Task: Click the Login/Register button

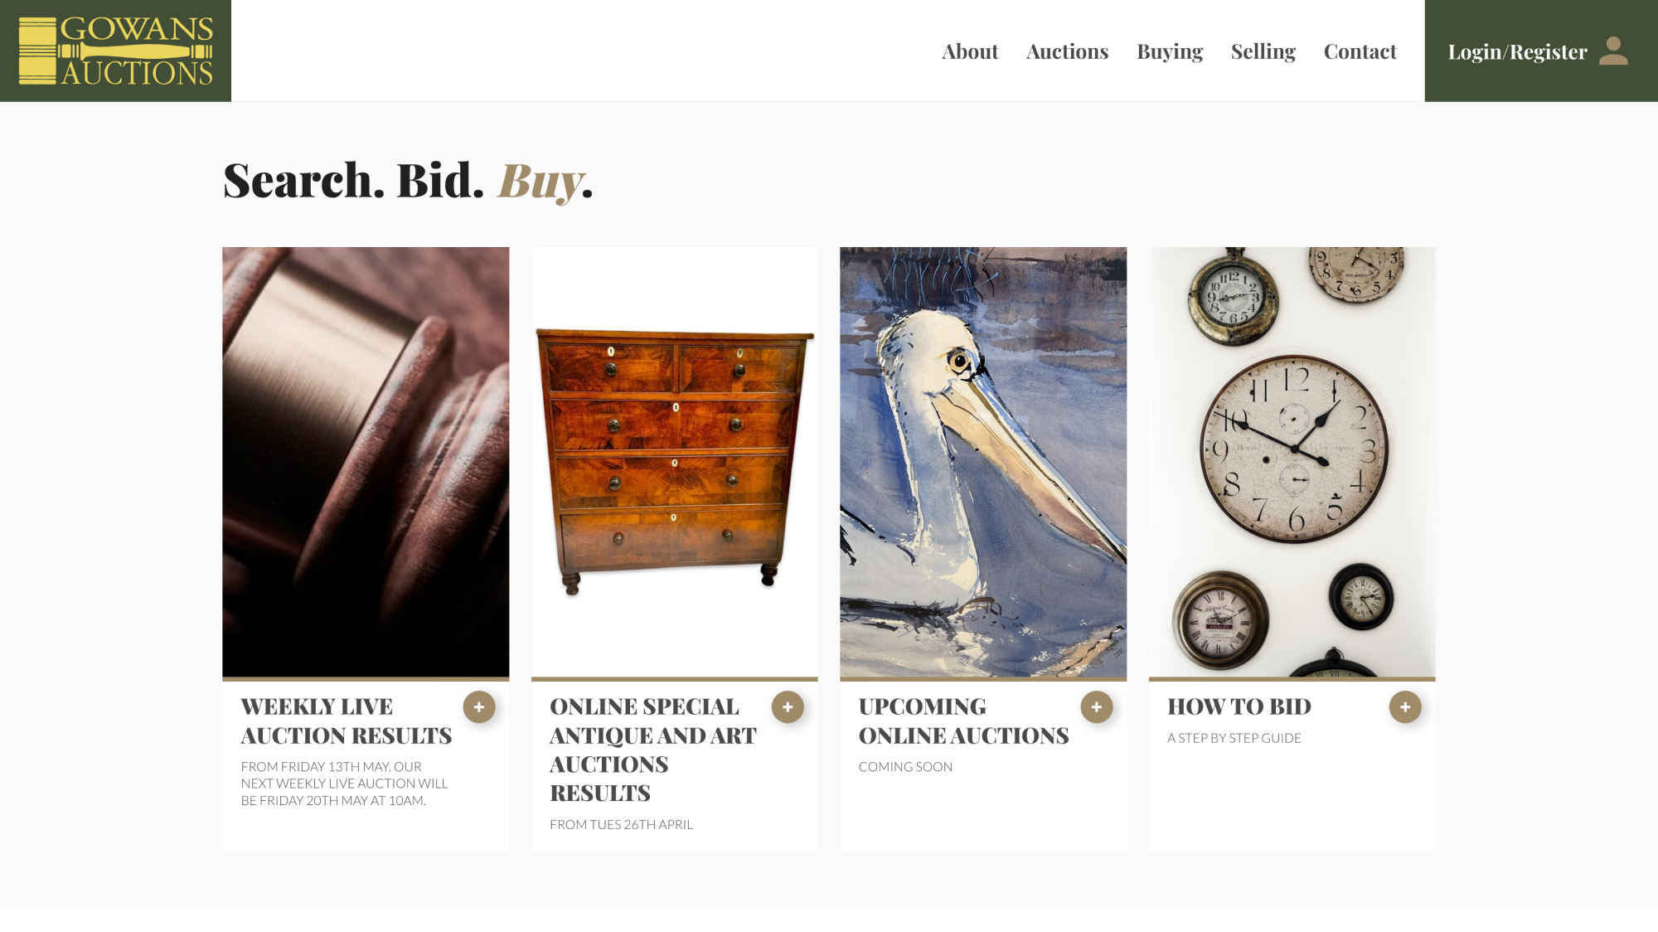Action: 1517,51
